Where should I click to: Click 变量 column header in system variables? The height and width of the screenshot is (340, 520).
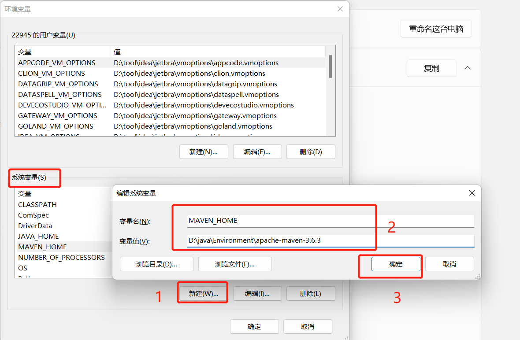tap(63, 193)
